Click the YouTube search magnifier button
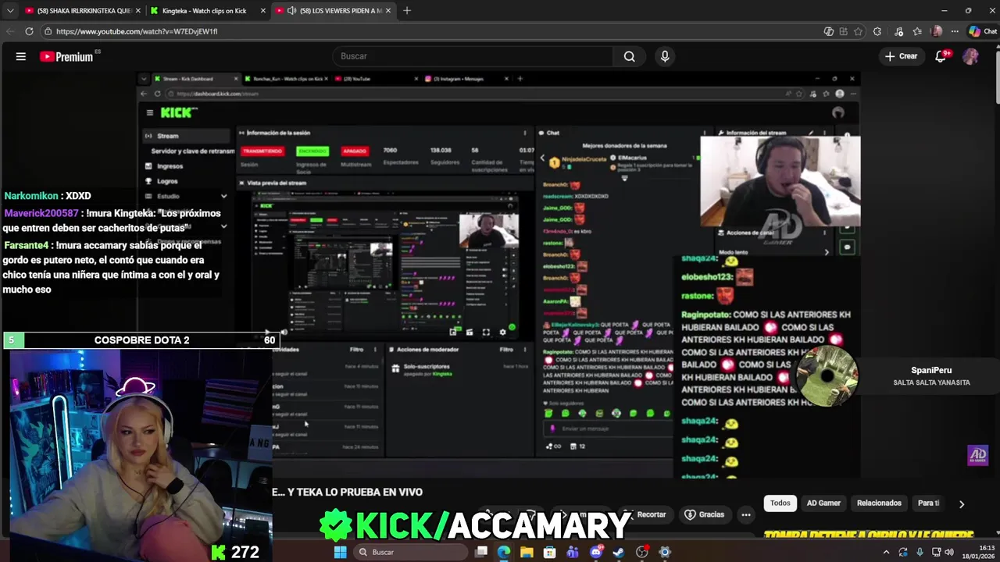 coord(629,56)
